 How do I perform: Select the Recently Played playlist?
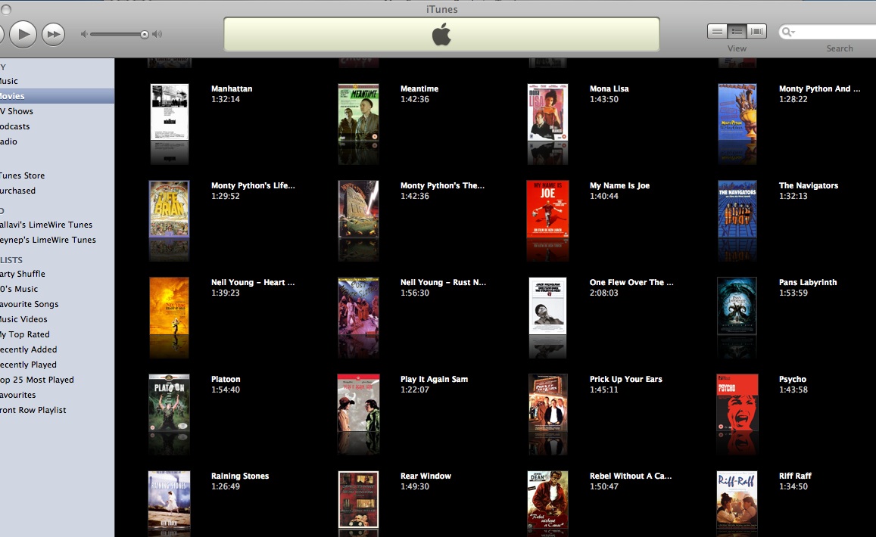coord(57,364)
